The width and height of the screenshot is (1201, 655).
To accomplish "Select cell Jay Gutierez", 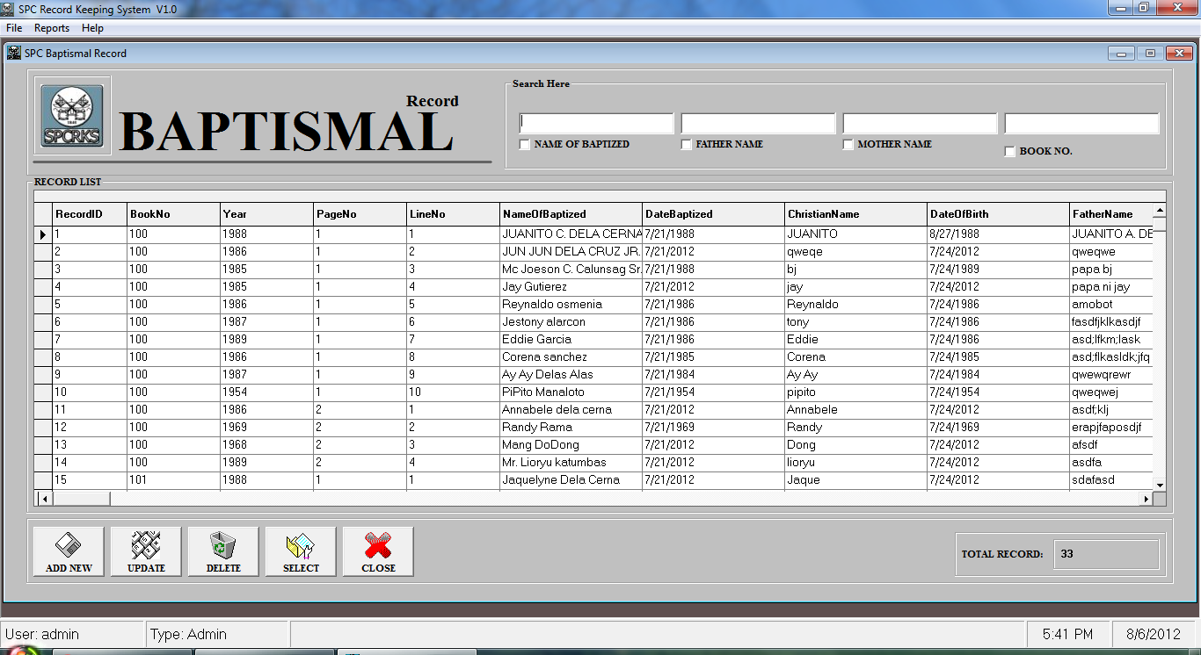I will [x=571, y=287].
